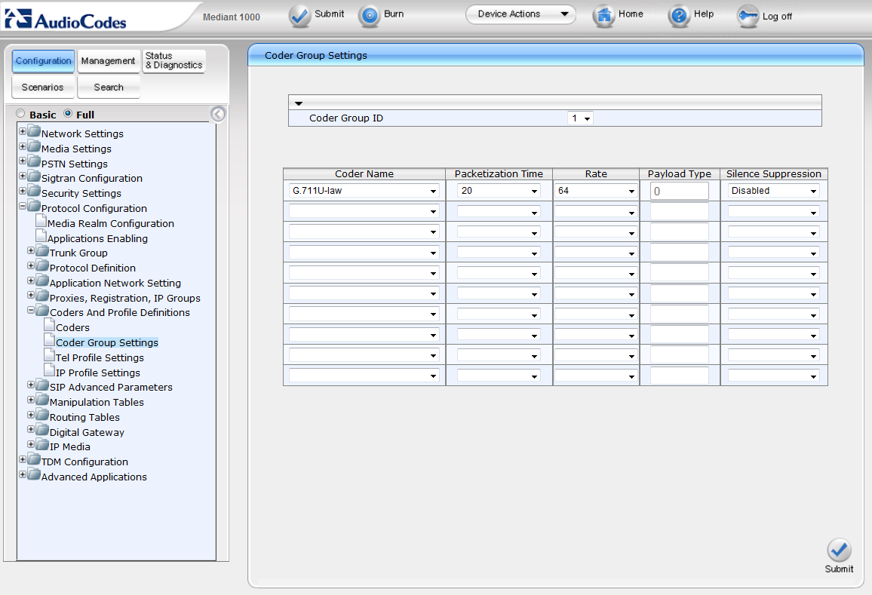
Task: Select the Basic view radio button
Action: point(21,115)
